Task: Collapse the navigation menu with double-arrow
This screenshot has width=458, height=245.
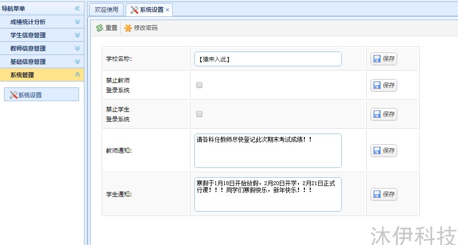Action: pos(77,8)
